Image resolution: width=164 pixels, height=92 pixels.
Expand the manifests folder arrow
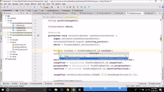tap(6, 18)
